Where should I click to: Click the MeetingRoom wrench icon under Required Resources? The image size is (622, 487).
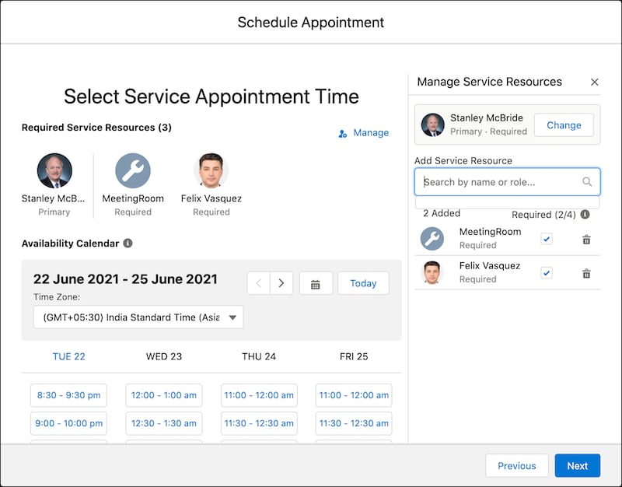pyautogui.click(x=133, y=170)
